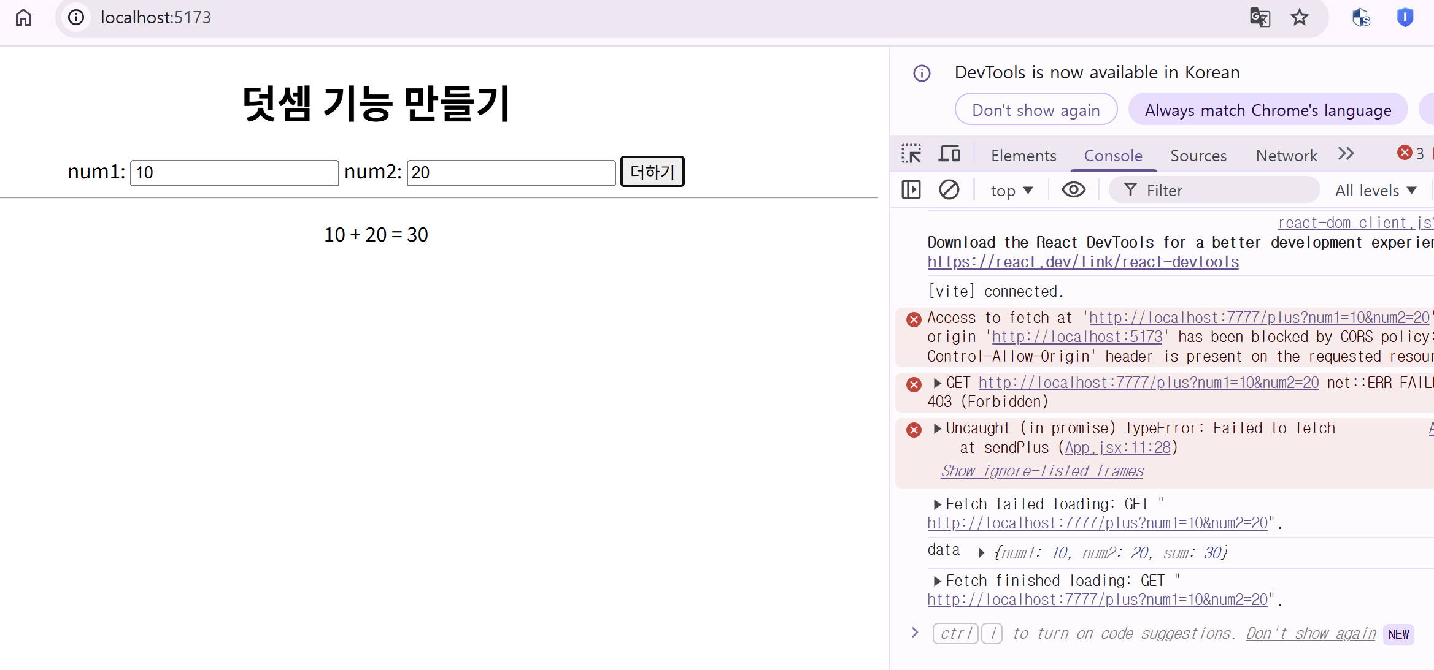Viewport: 1434px width, 670px height.
Task: Clear console with the circle-slash icon
Action: point(949,190)
